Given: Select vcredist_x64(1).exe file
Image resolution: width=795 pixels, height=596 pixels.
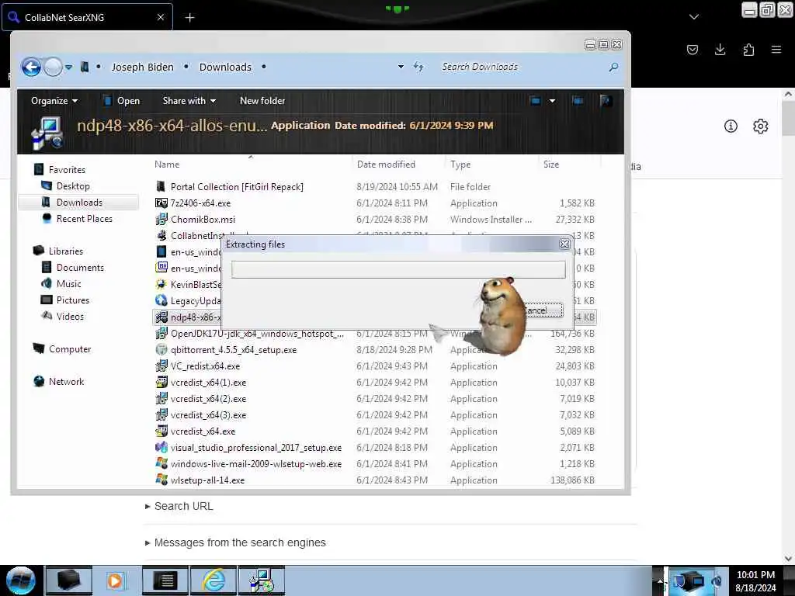Looking at the screenshot, I should (x=208, y=382).
